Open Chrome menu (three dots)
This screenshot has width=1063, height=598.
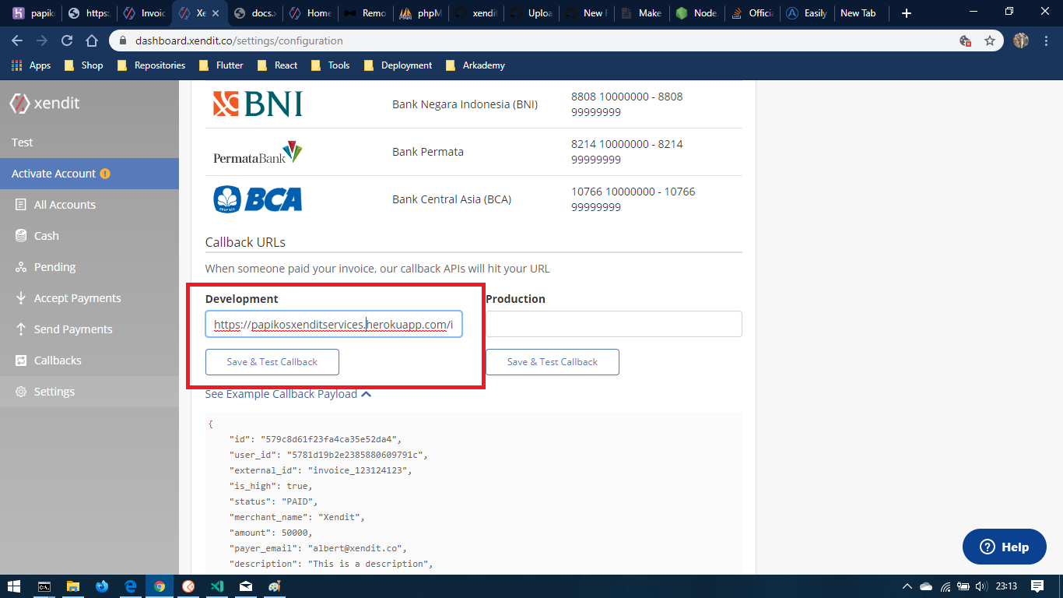pos(1047,40)
